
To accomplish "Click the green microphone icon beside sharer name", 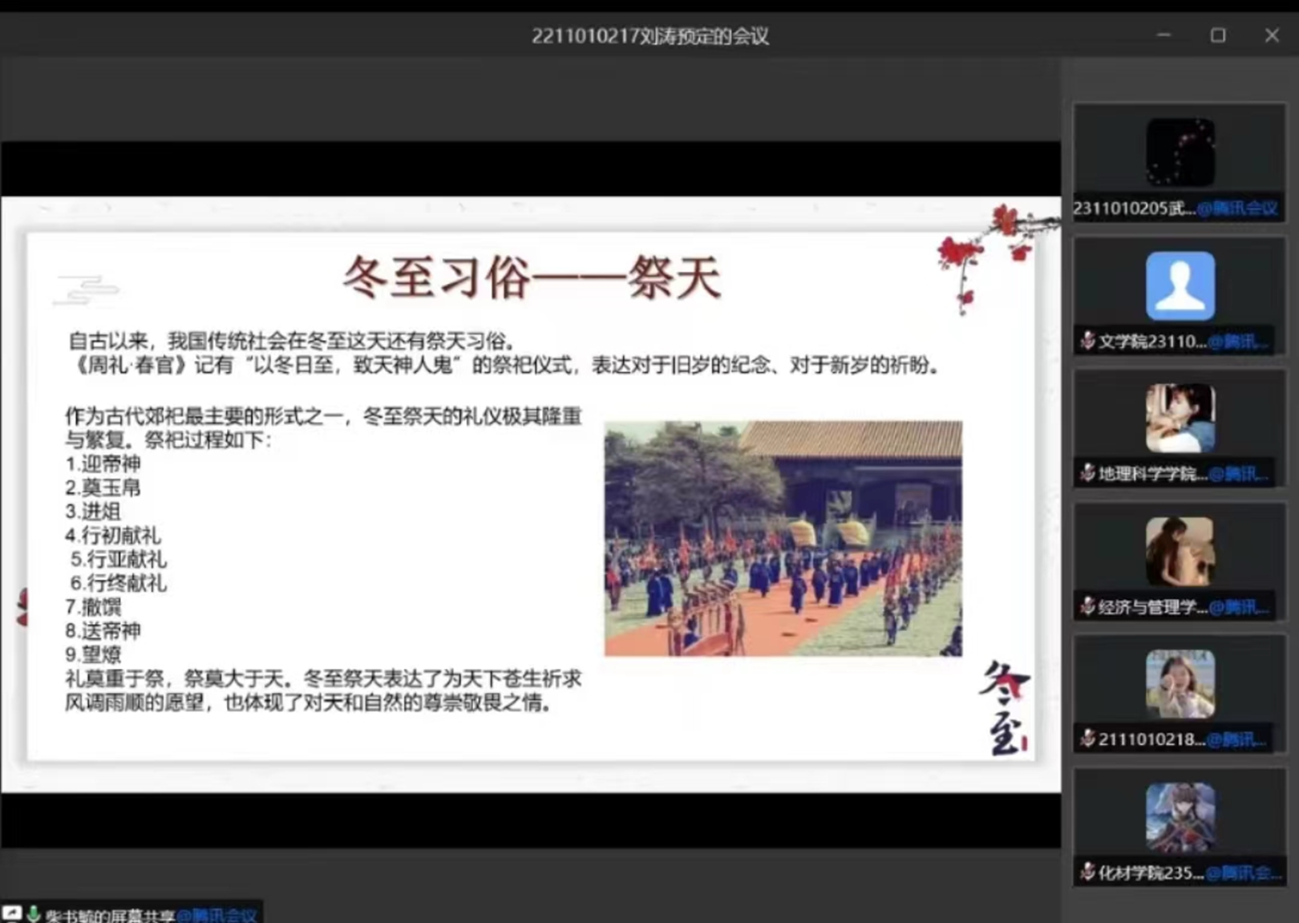I will [x=34, y=914].
